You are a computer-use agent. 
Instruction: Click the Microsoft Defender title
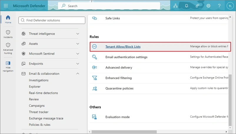tap(29, 6)
